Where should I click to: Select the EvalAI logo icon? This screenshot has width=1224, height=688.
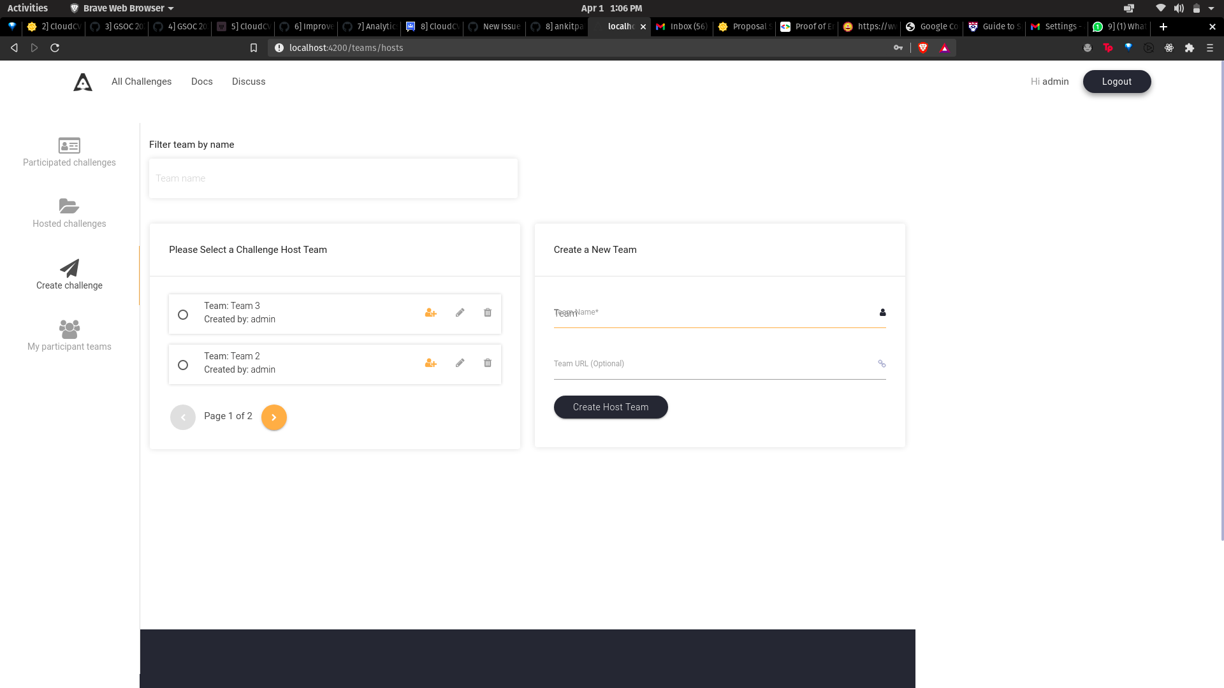click(x=82, y=82)
